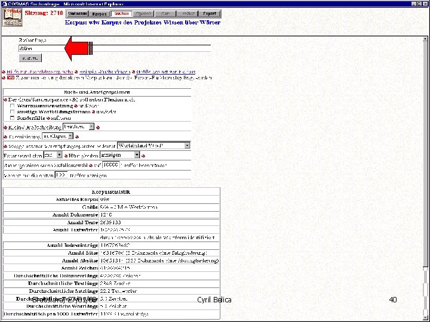This screenshot has width=430, height=322.
Task: Click the Such- und Anzeigeoptionen header
Action: (97, 92)
